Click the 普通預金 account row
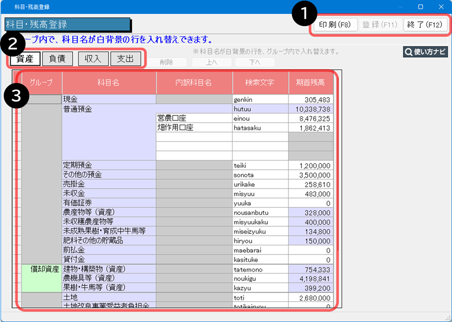The height and width of the screenshot is (322, 452). (x=109, y=109)
